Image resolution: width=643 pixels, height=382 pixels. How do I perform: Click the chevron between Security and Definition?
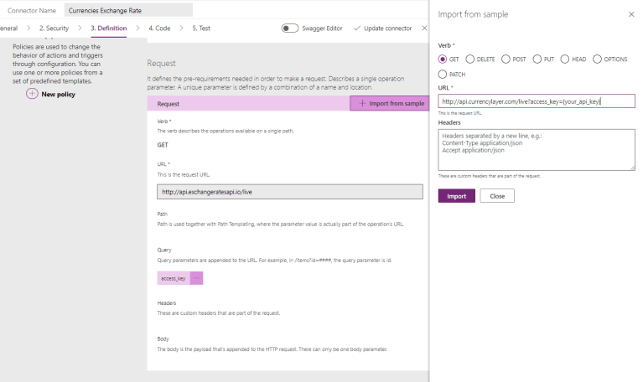click(80, 28)
